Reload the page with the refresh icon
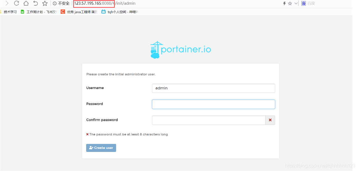The image size is (358, 171). [x=16, y=4]
